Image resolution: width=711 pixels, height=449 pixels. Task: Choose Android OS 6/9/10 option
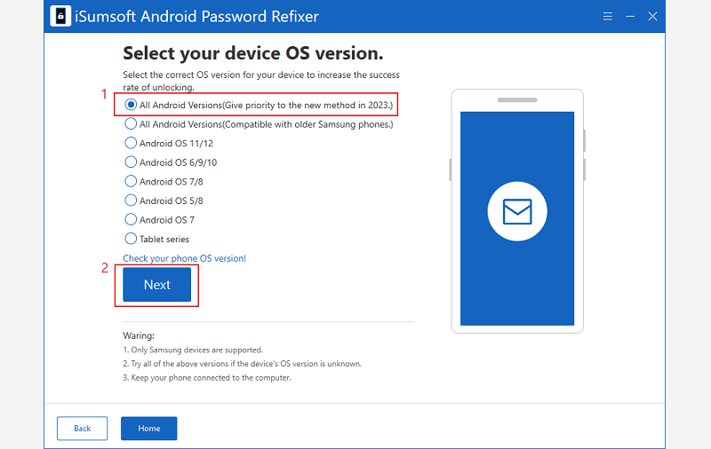pyautogui.click(x=171, y=162)
